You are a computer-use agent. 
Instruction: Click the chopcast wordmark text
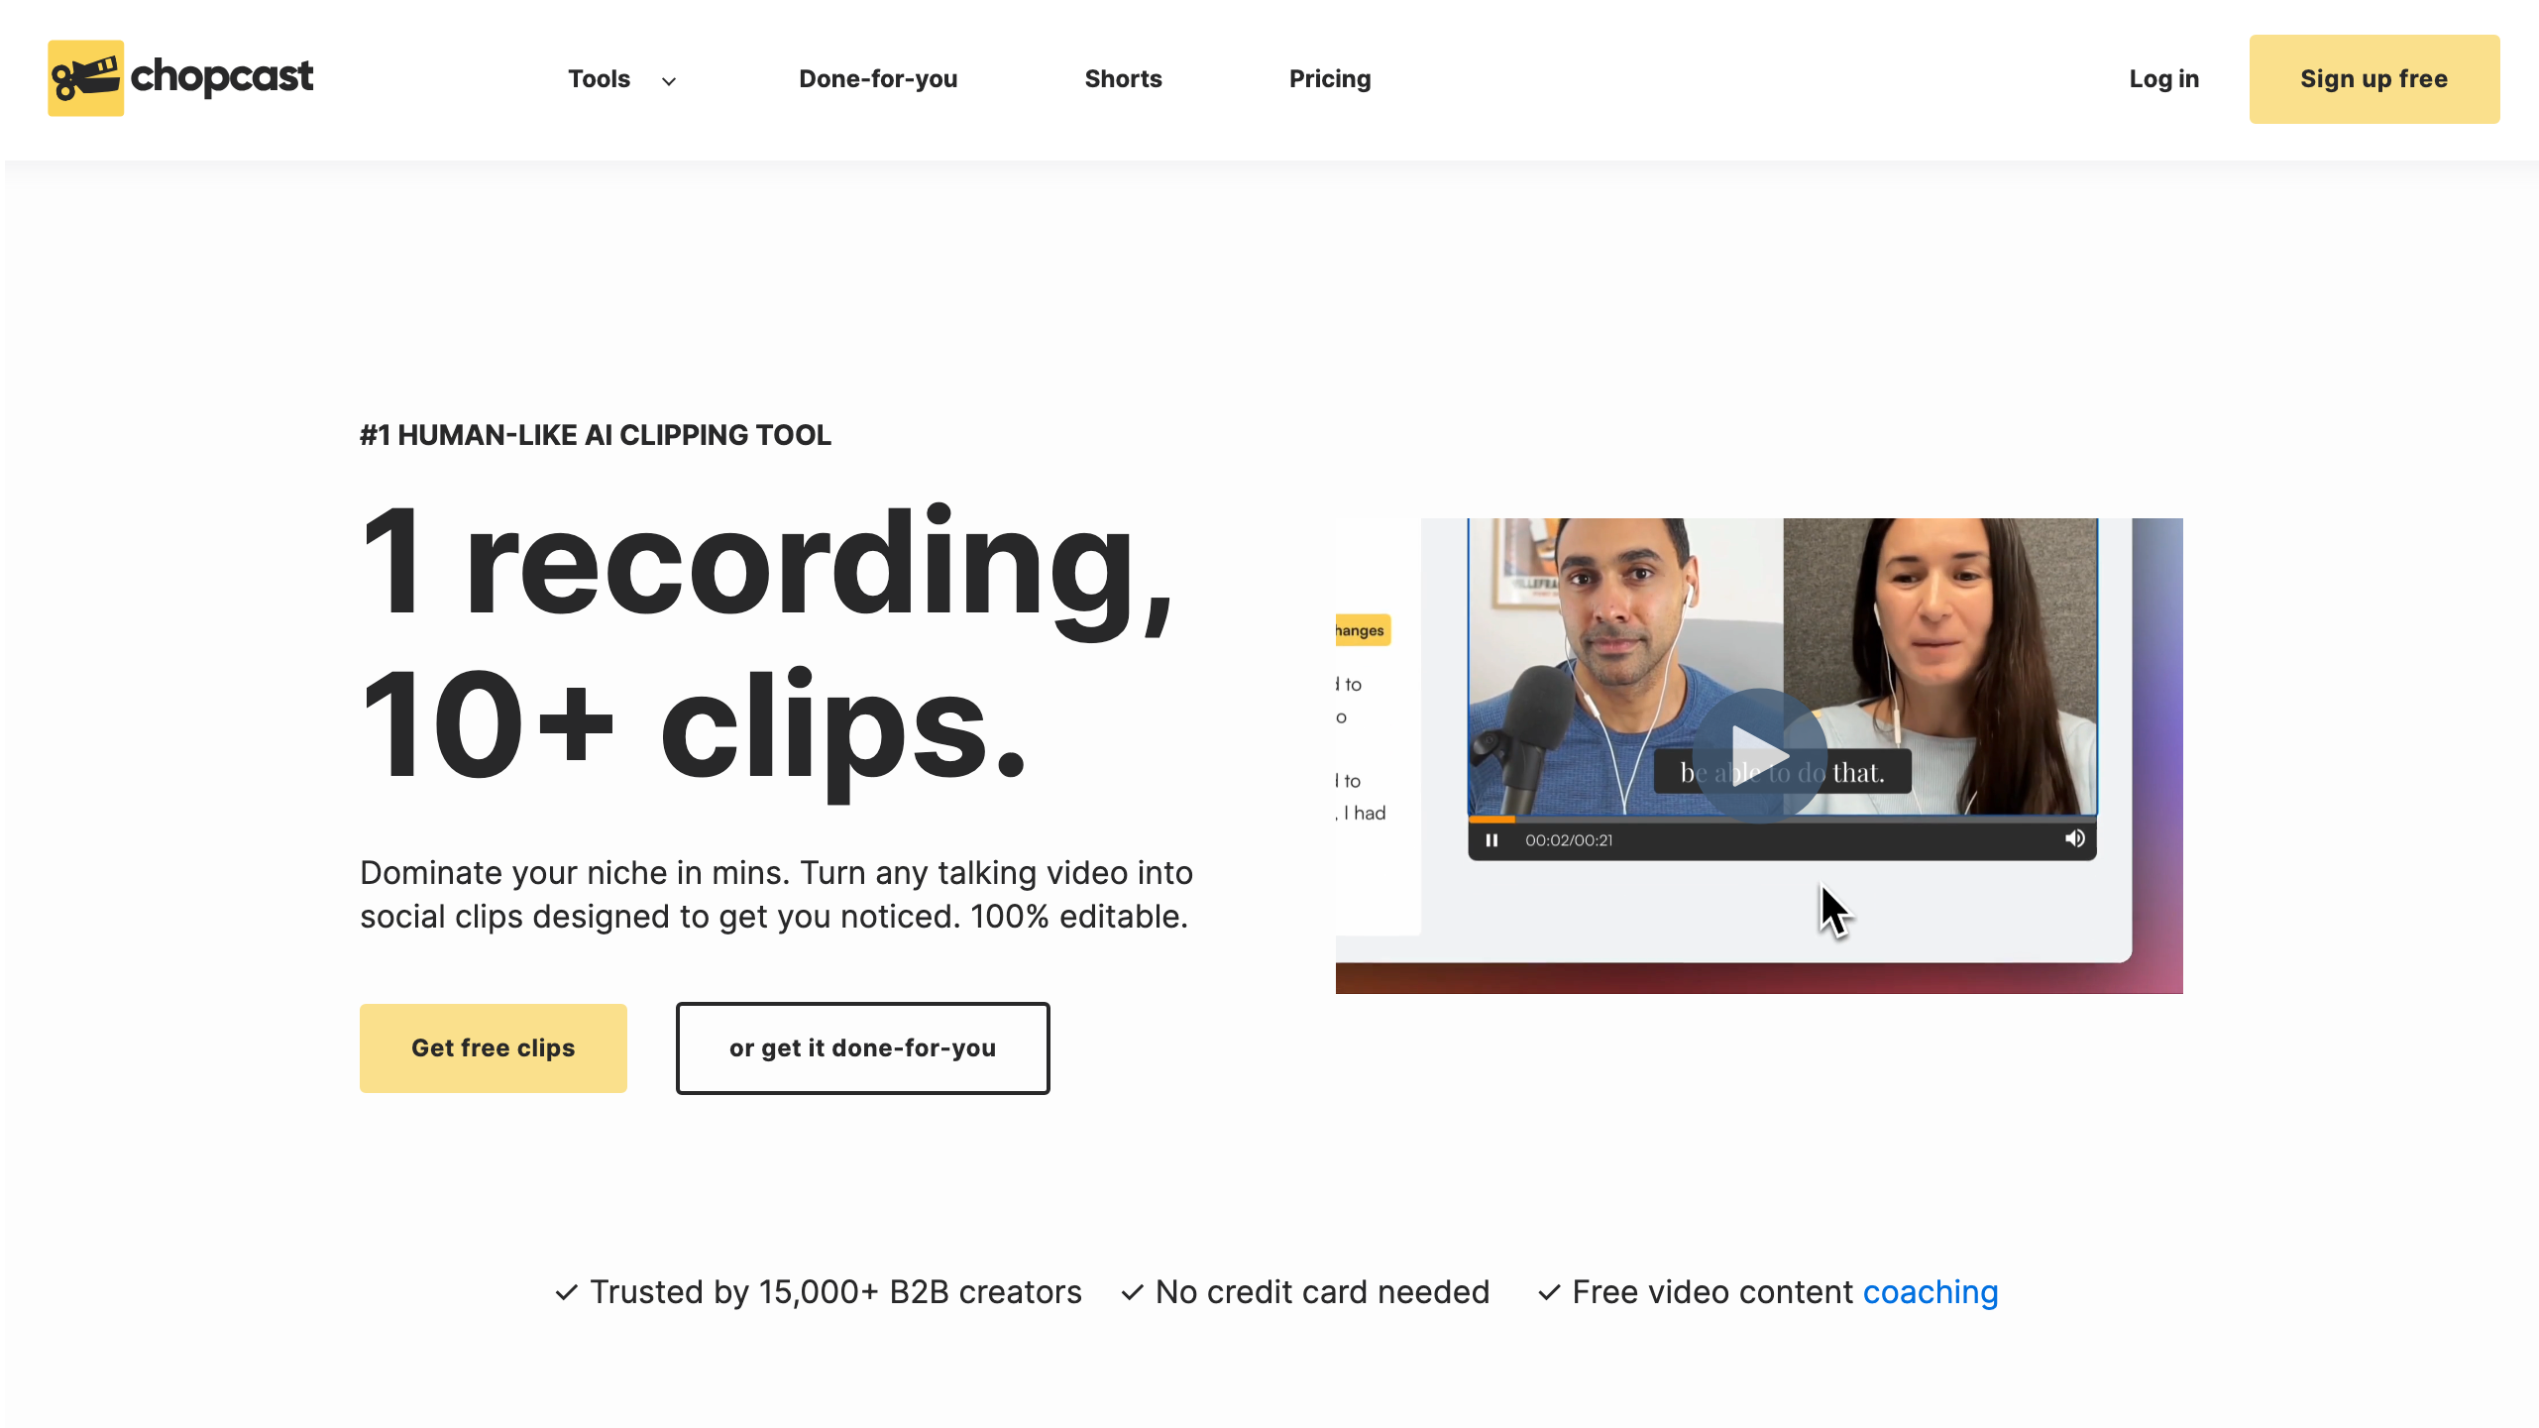[222, 77]
